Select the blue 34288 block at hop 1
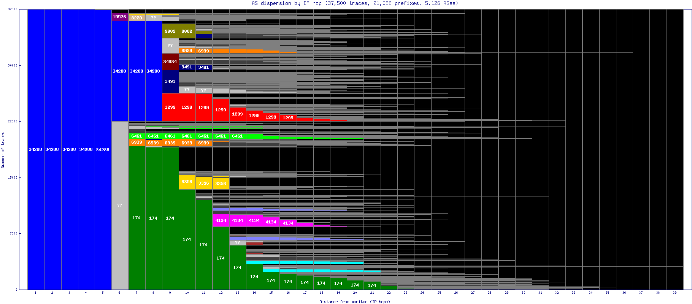The image size is (692, 304). click(x=36, y=149)
